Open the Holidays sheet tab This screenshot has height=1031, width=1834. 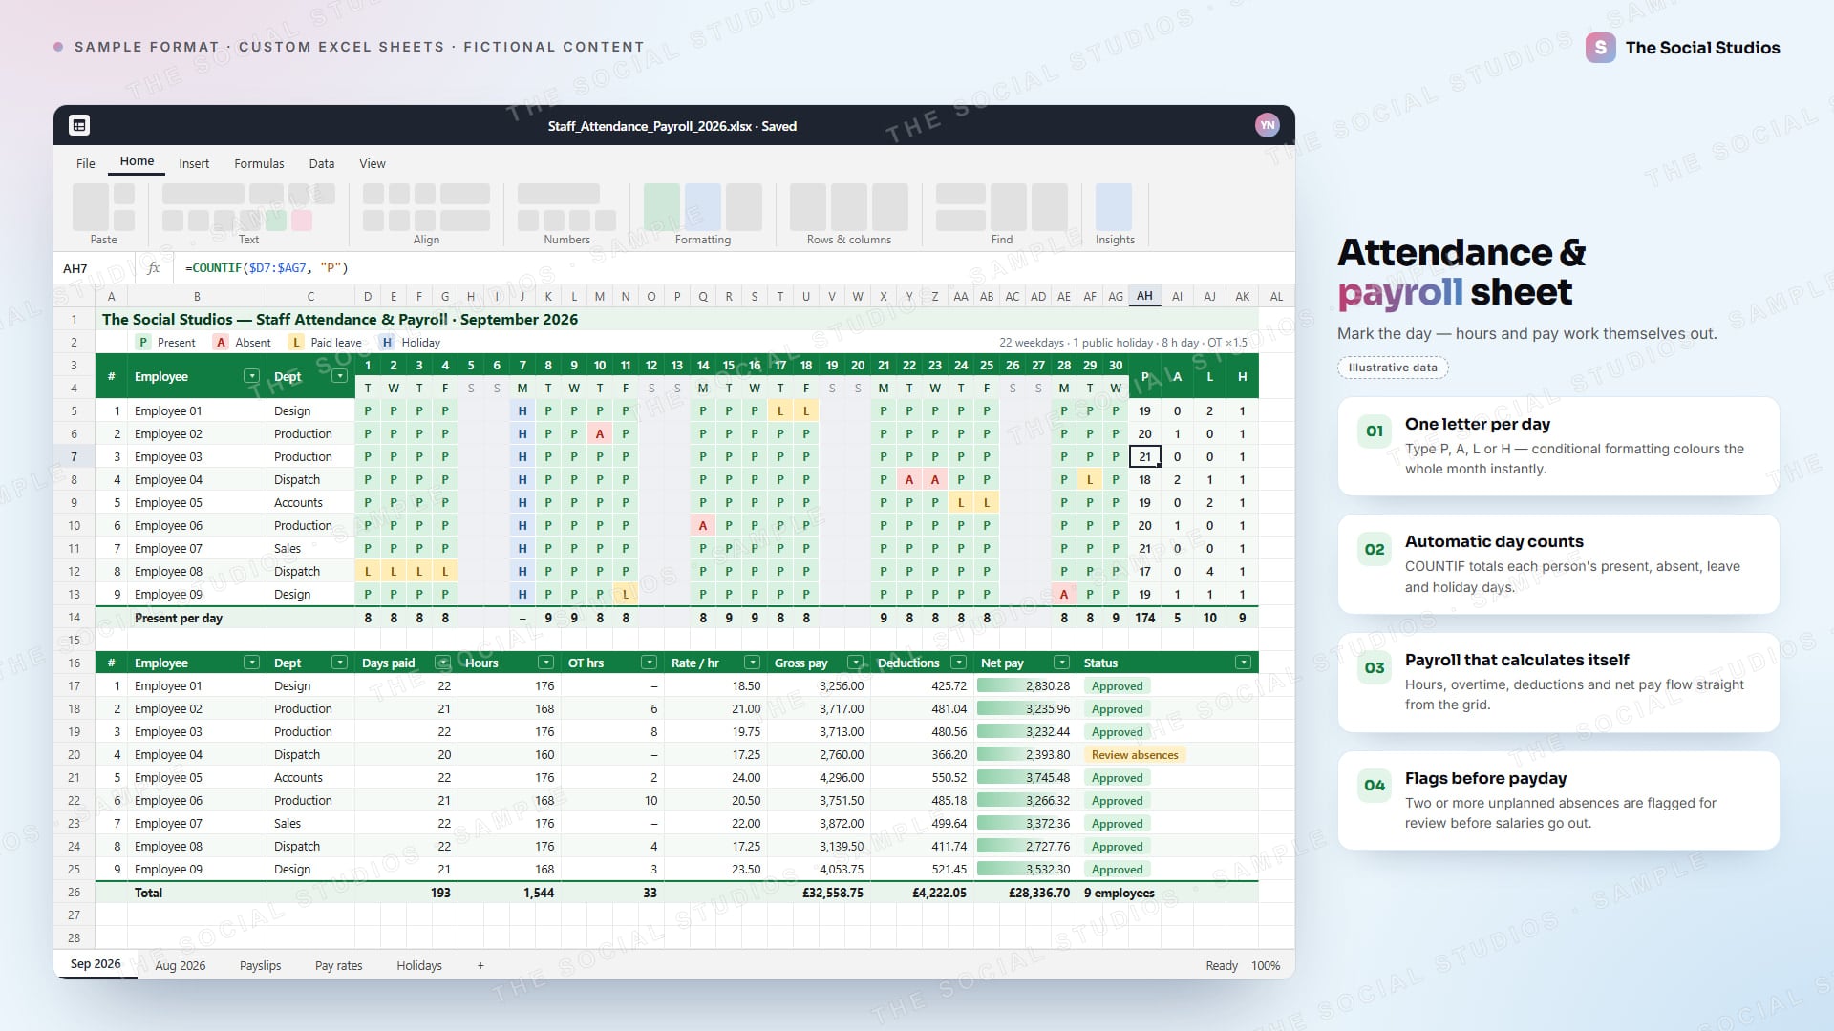pyautogui.click(x=419, y=965)
